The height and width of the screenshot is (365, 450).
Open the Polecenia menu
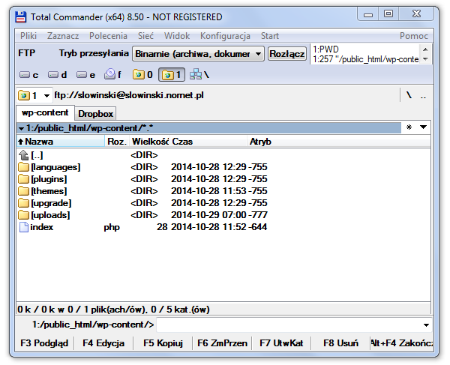(108, 36)
